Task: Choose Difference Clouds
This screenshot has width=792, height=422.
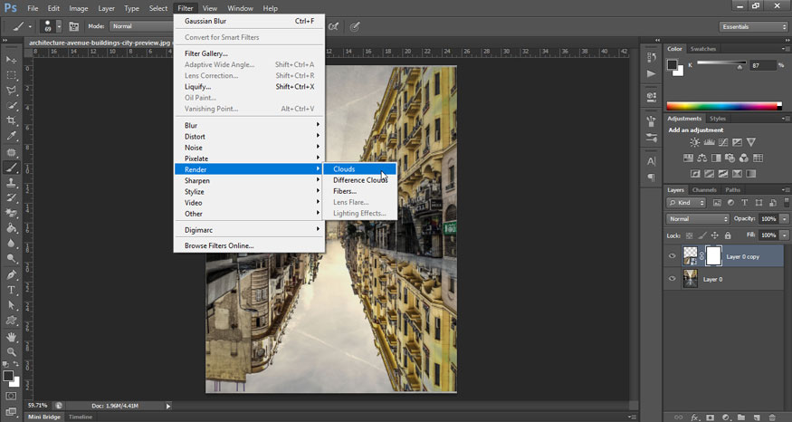Action: 359,180
